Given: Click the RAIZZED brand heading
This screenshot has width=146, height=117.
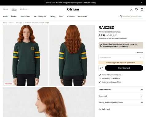Looking at the screenshot, I should coord(106,27).
